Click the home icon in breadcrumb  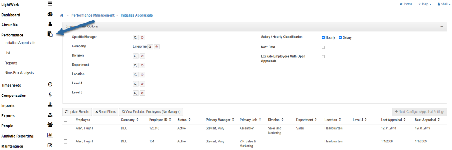(61, 15)
